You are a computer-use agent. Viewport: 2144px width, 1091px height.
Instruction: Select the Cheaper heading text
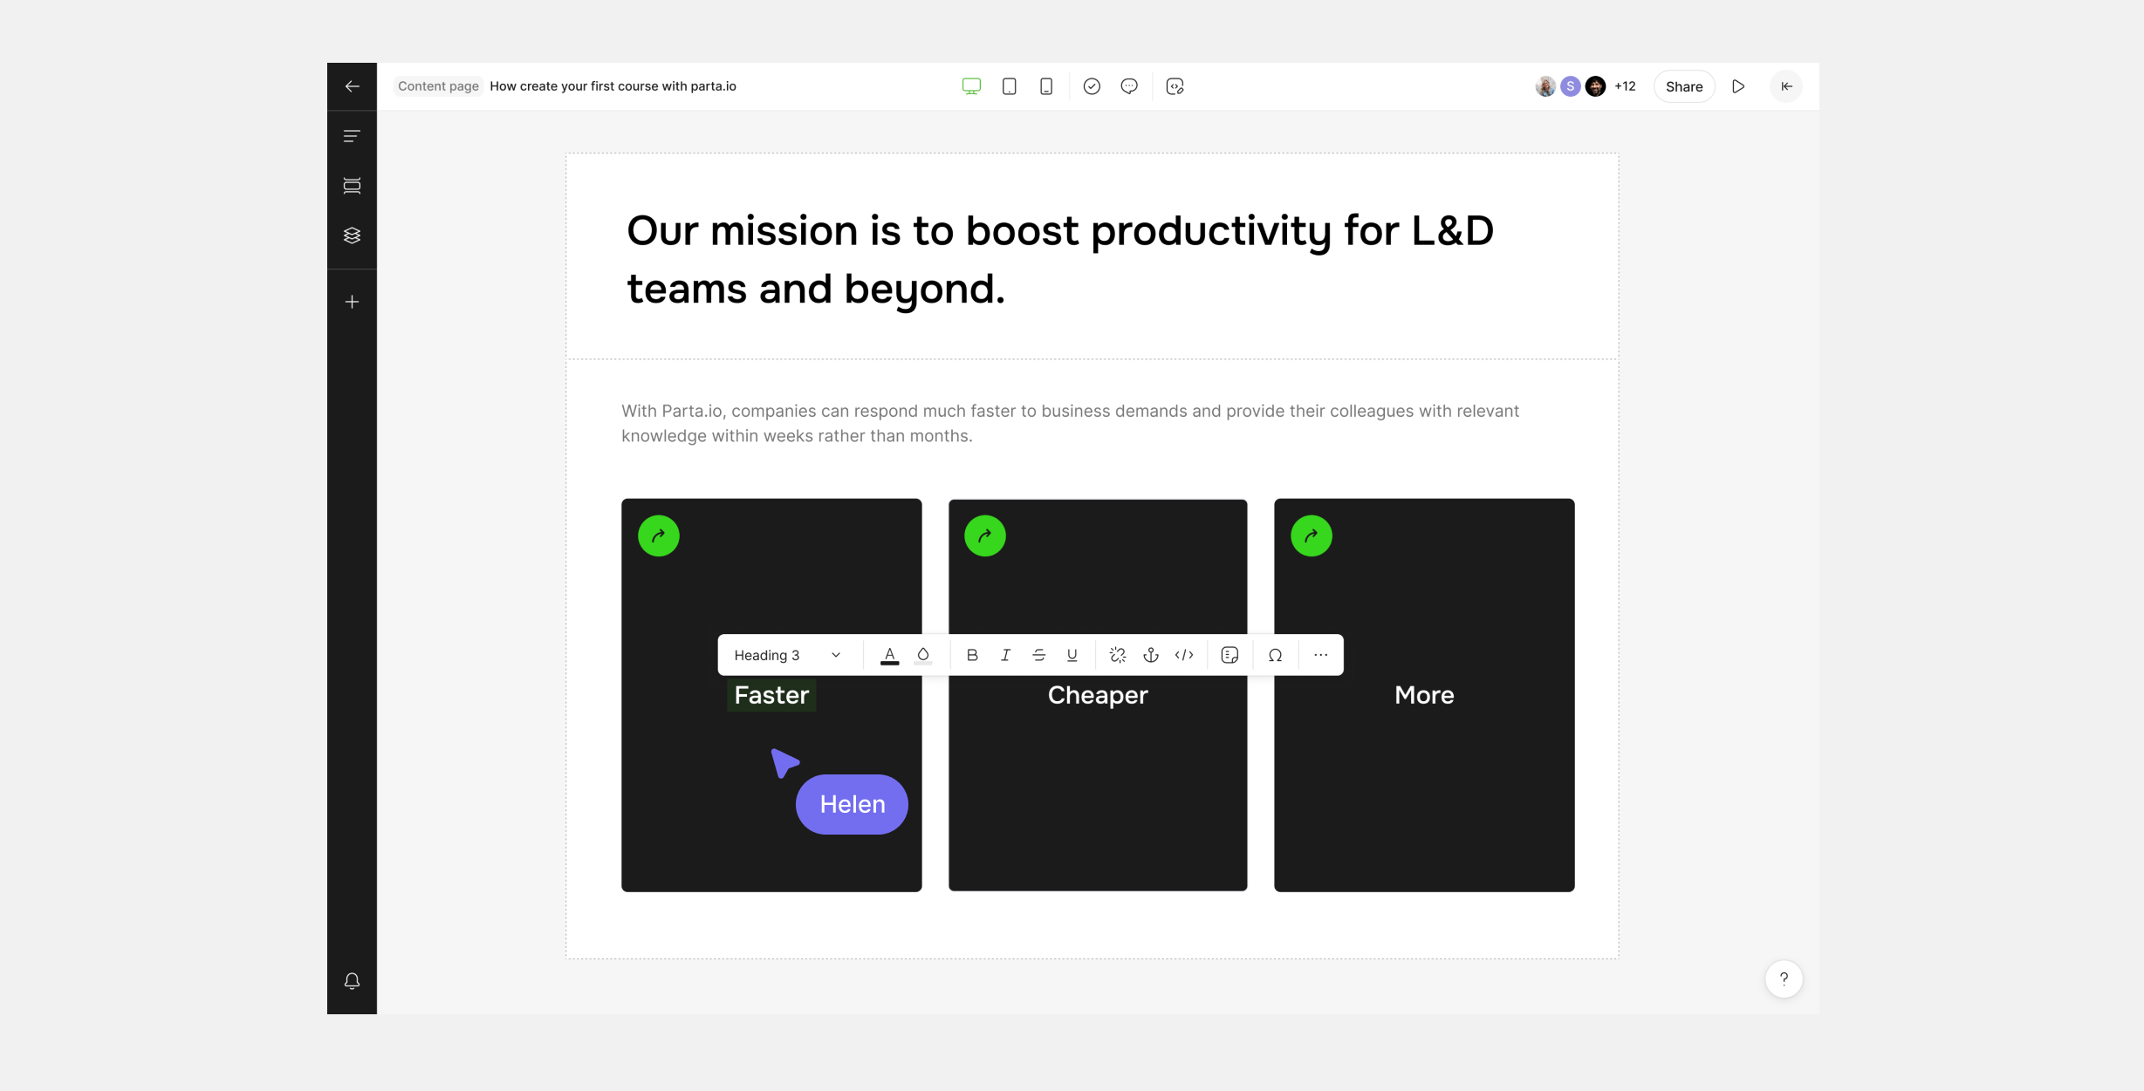click(x=1098, y=695)
